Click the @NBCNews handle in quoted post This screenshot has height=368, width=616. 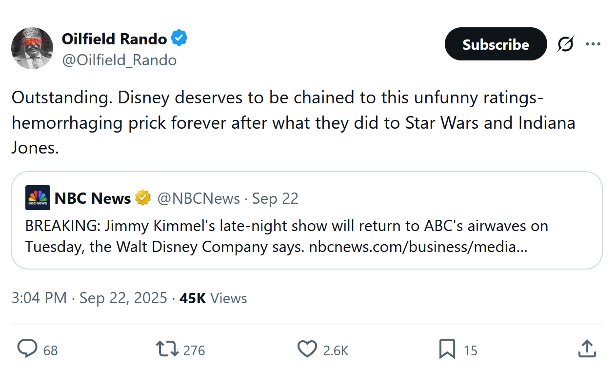(x=199, y=198)
